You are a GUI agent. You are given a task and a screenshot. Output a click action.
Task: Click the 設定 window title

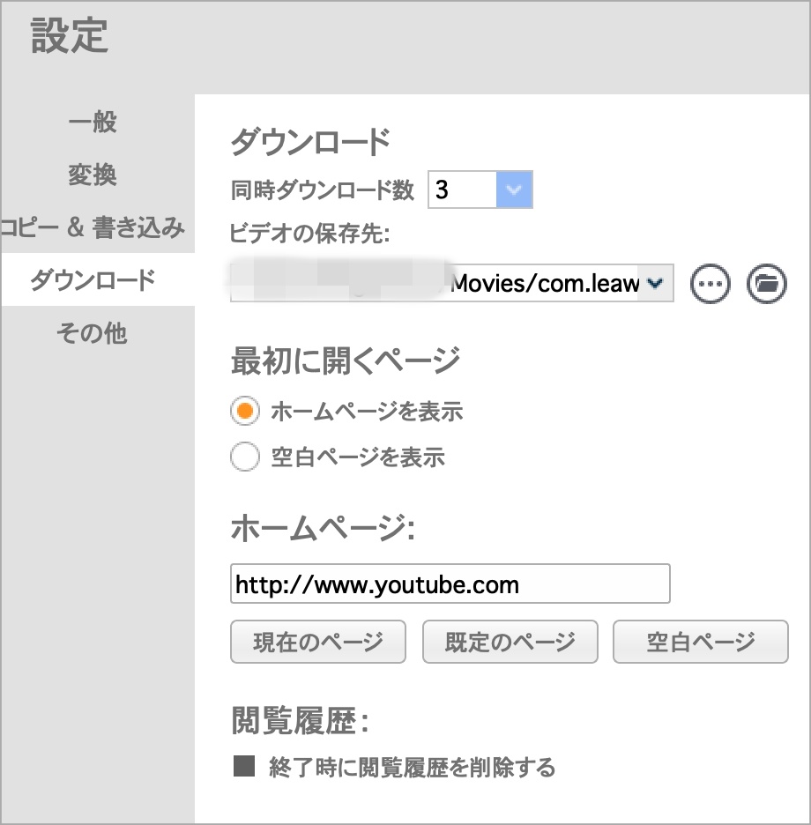(x=70, y=35)
